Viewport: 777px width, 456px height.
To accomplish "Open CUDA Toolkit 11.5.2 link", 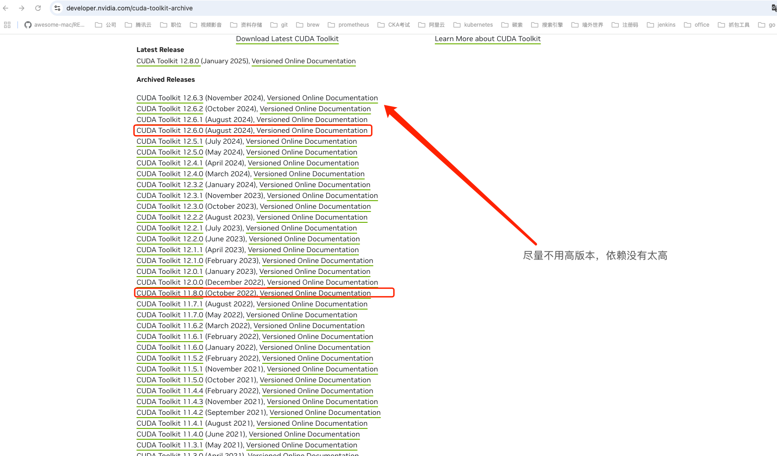I will point(170,358).
